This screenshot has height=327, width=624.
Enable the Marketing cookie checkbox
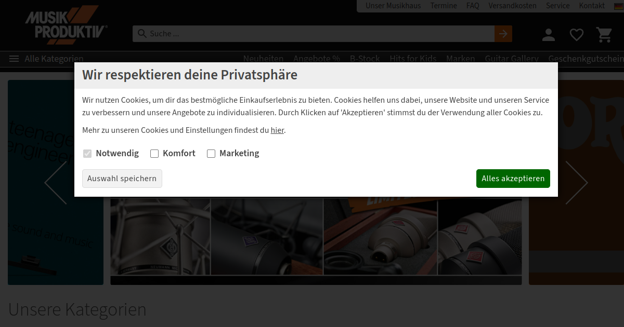point(211,154)
